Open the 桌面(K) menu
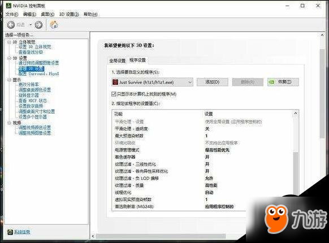This screenshot has height=243, width=329. pos(47,14)
